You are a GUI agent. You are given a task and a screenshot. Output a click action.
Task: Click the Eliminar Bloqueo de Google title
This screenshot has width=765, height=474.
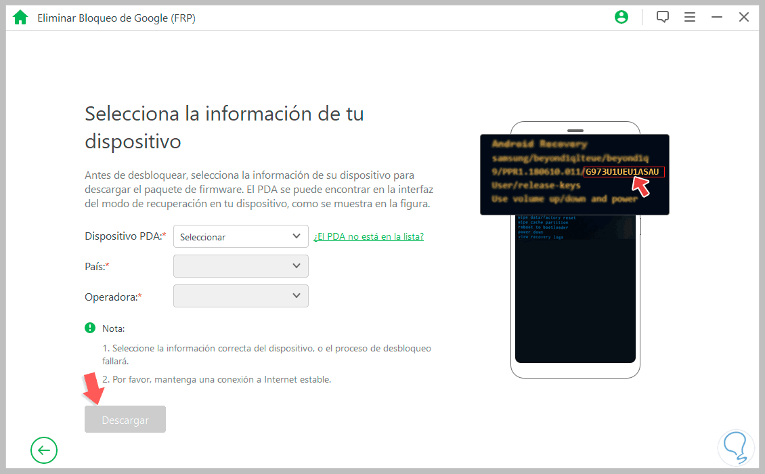[115, 18]
